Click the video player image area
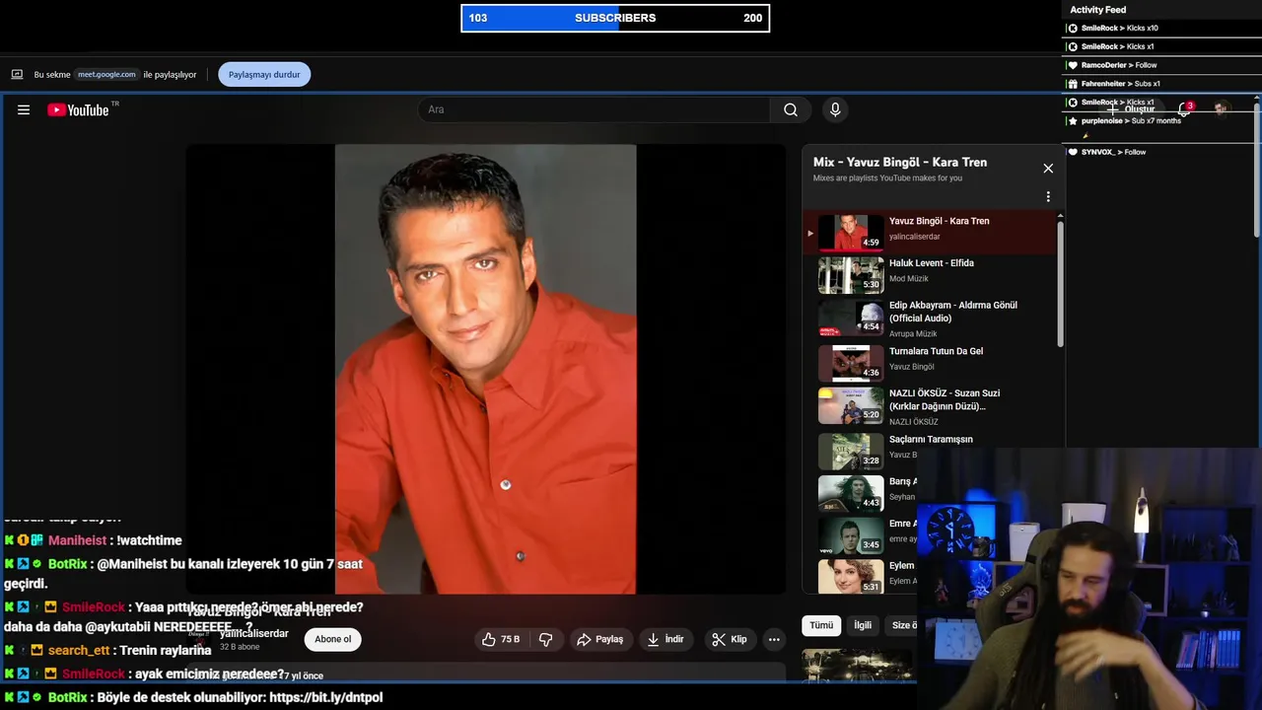Screen dimensions: 1262x710 point(485,369)
